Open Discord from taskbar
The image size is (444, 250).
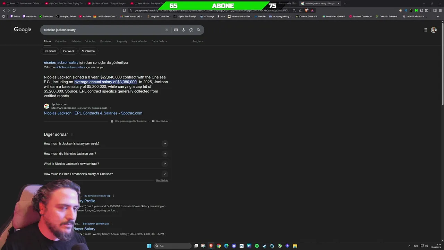pyautogui.click(x=234, y=246)
